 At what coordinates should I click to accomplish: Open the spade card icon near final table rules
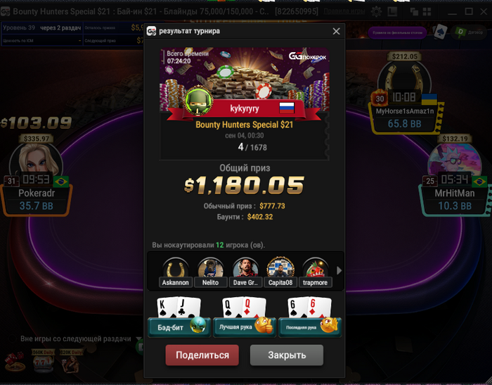[x=440, y=32]
